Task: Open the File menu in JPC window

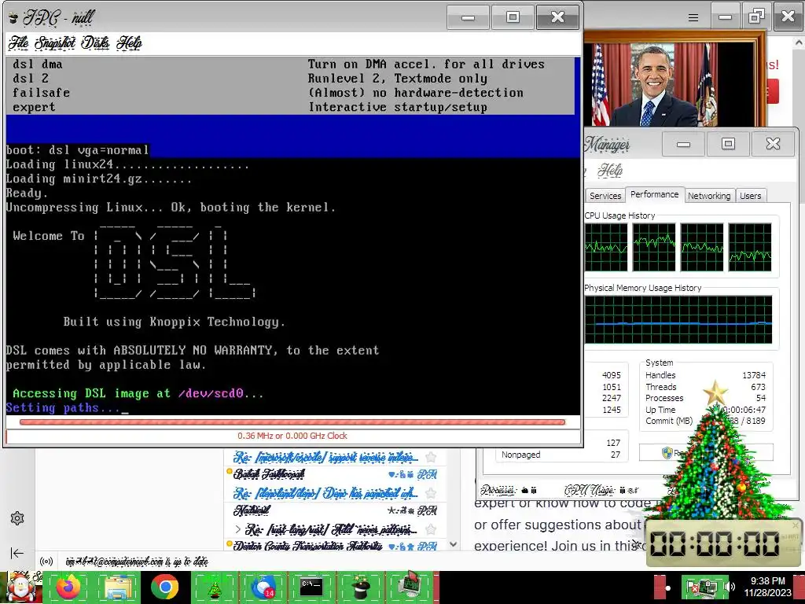Action: tap(19, 42)
